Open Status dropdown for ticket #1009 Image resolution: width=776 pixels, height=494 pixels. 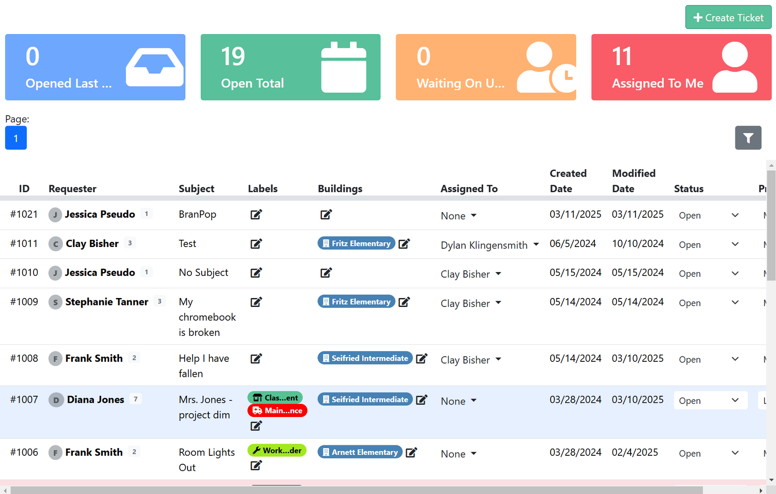point(710,303)
